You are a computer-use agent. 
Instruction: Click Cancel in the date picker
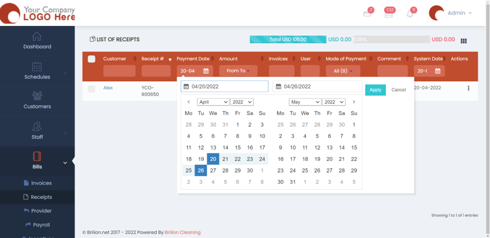click(398, 90)
